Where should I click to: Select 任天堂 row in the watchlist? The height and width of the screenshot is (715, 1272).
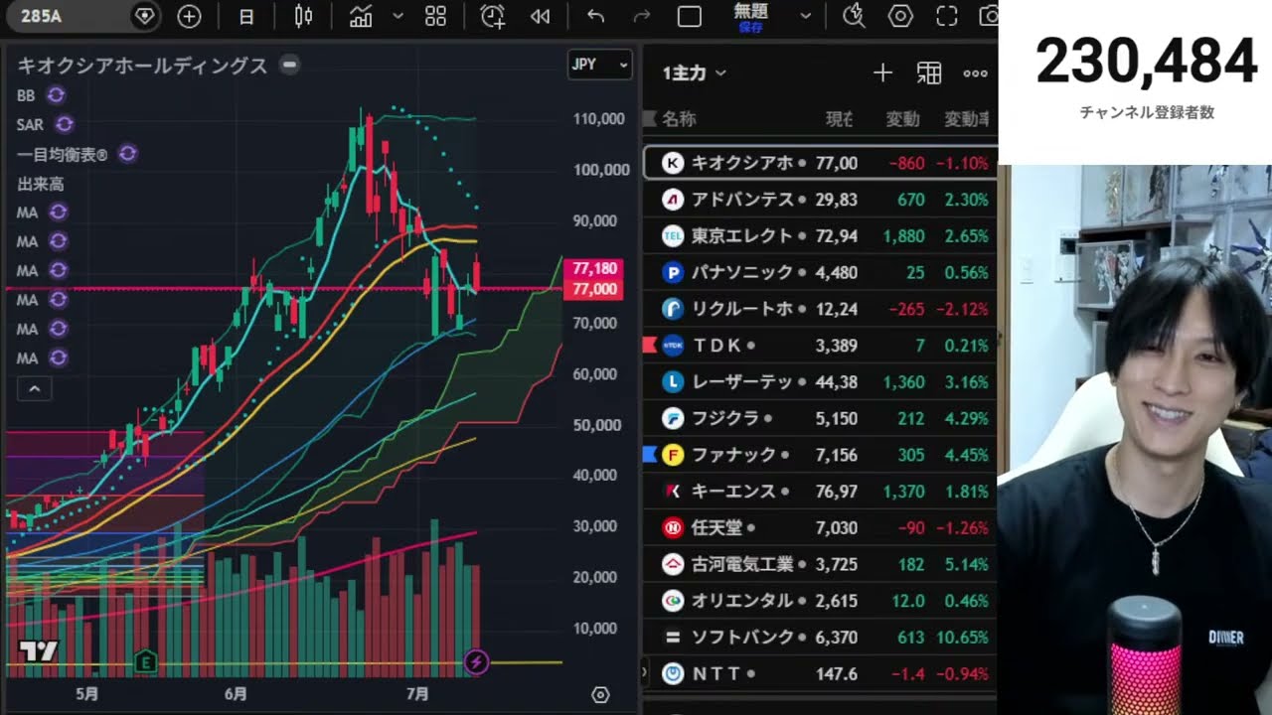(x=821, y=528)
